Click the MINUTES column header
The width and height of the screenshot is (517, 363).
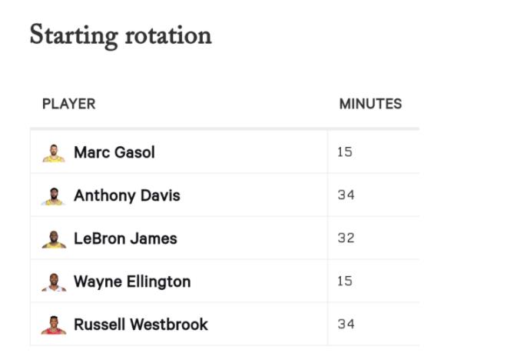370,105
